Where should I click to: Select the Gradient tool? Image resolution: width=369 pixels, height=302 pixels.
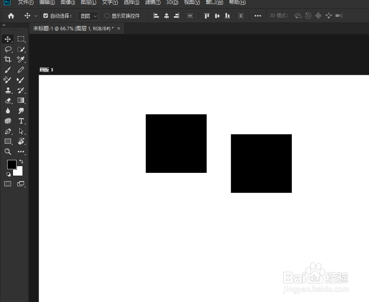tap(21, 100)
